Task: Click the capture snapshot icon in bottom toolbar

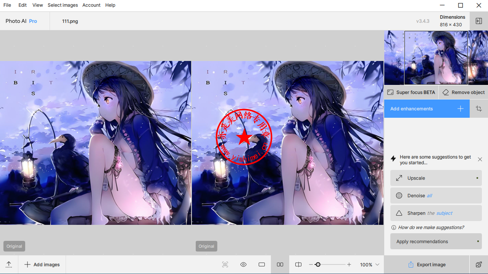Action: [225, 264]
